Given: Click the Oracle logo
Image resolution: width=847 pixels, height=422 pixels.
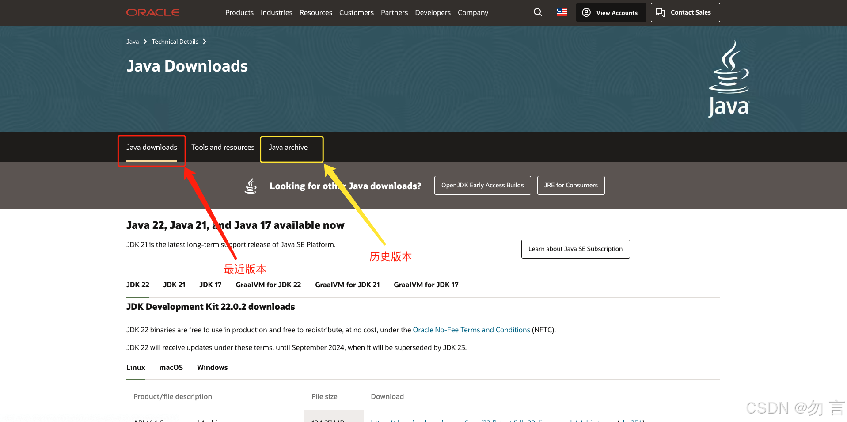Looking at the screenshot, I should click(x=153, y=12).
